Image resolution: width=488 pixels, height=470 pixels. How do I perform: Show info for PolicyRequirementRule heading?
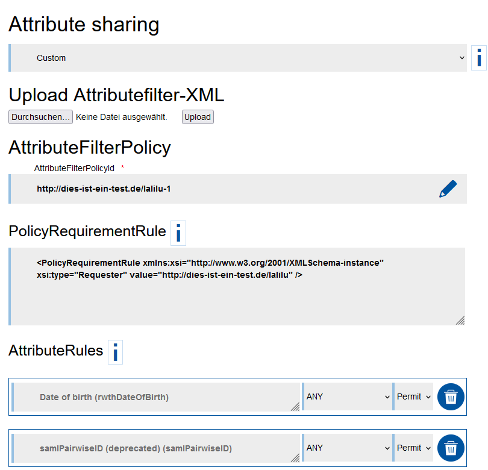tap(178, 233)
